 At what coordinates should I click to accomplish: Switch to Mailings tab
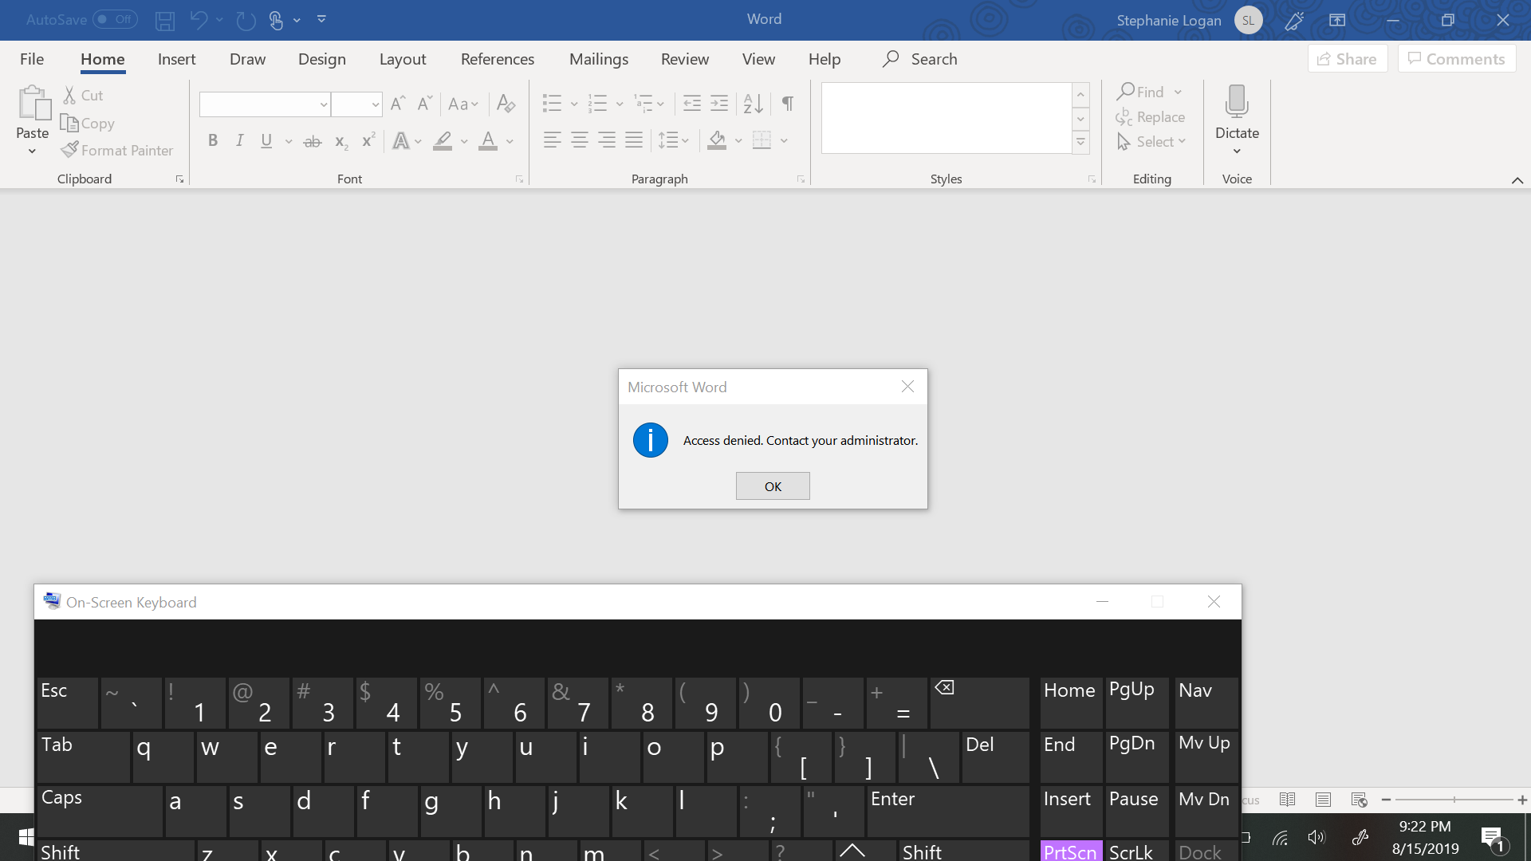[599, 59]
